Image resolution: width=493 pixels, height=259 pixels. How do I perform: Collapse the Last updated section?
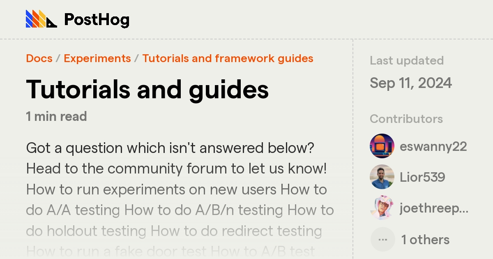[407, 60]
